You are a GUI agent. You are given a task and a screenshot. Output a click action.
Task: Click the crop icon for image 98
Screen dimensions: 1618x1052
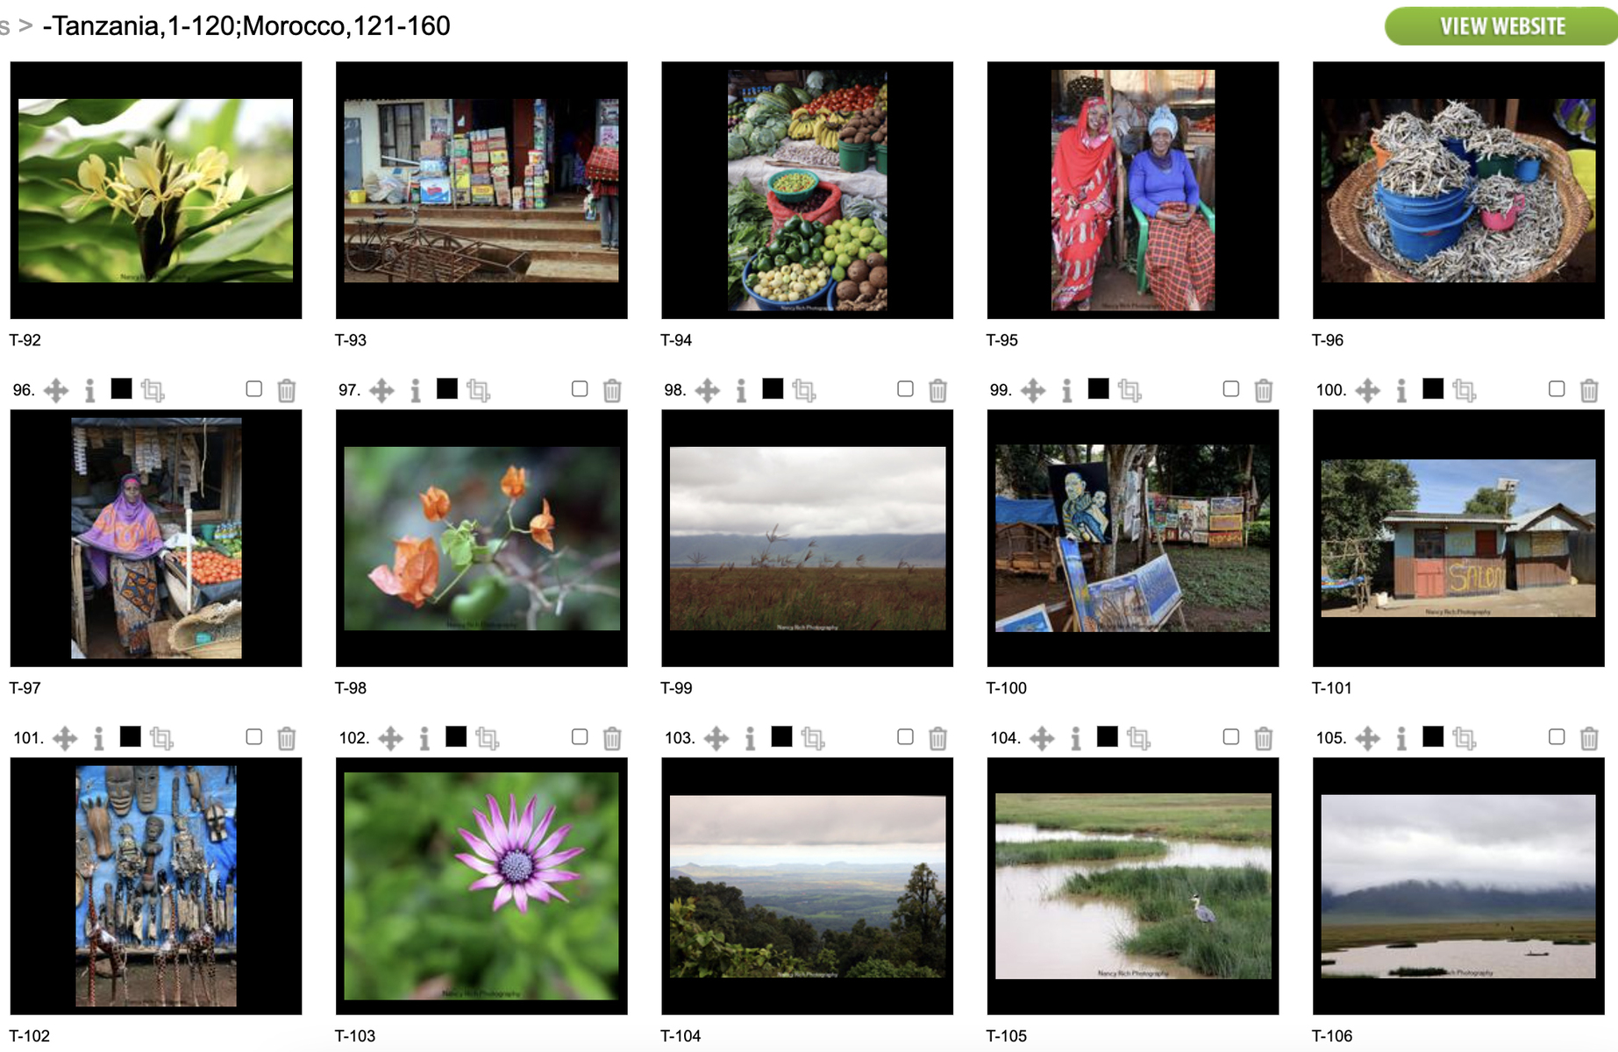pyautogui.click(x=804, y=390)
